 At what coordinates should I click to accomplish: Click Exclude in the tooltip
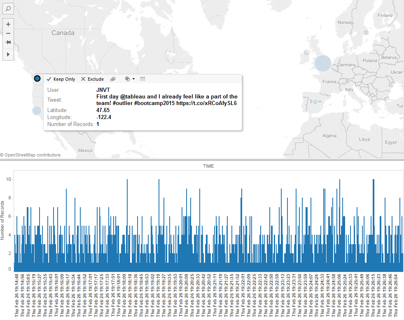pyautogui.click(x=92, y=79)
